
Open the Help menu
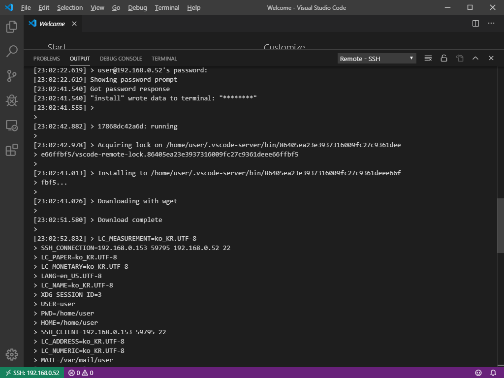click(x=194, y=8)
